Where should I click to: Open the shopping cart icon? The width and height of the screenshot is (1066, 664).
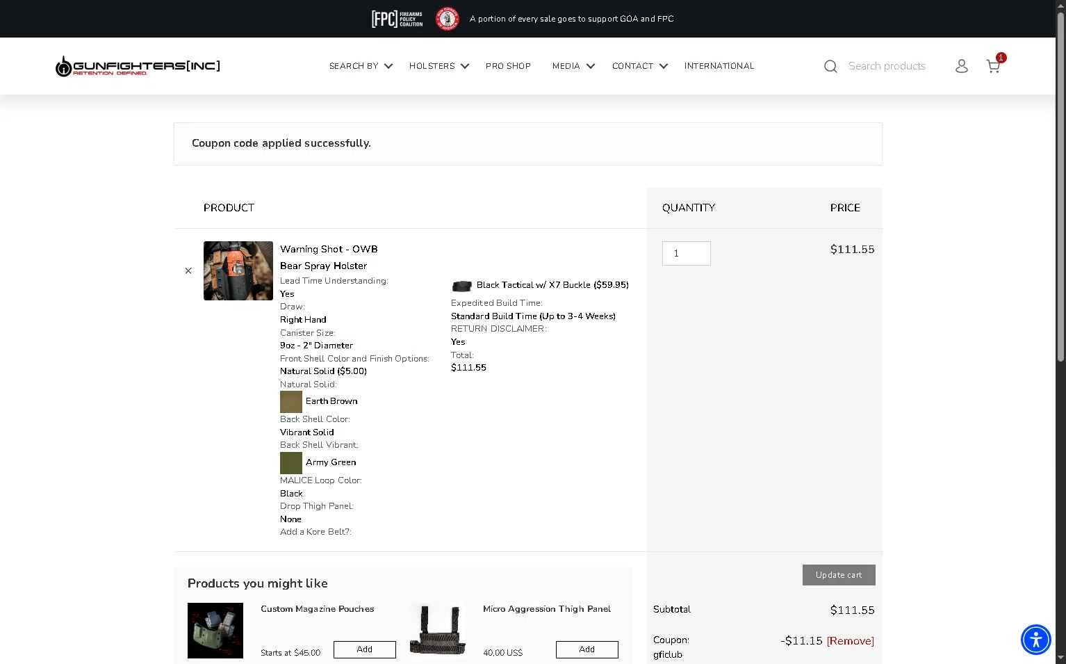pyautogui.click(x=994, y=65)
